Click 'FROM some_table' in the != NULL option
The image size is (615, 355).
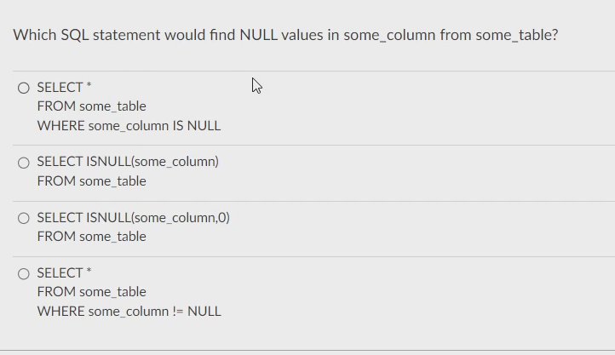[x=92, y=291]
